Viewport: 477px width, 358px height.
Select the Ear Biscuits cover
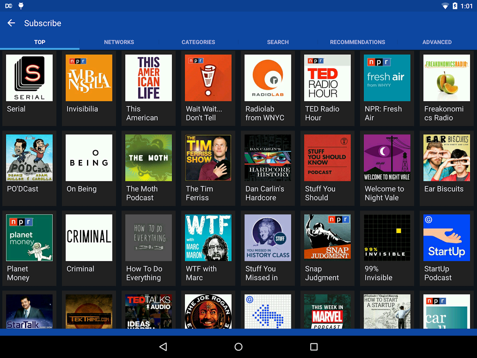pos(447,158)
